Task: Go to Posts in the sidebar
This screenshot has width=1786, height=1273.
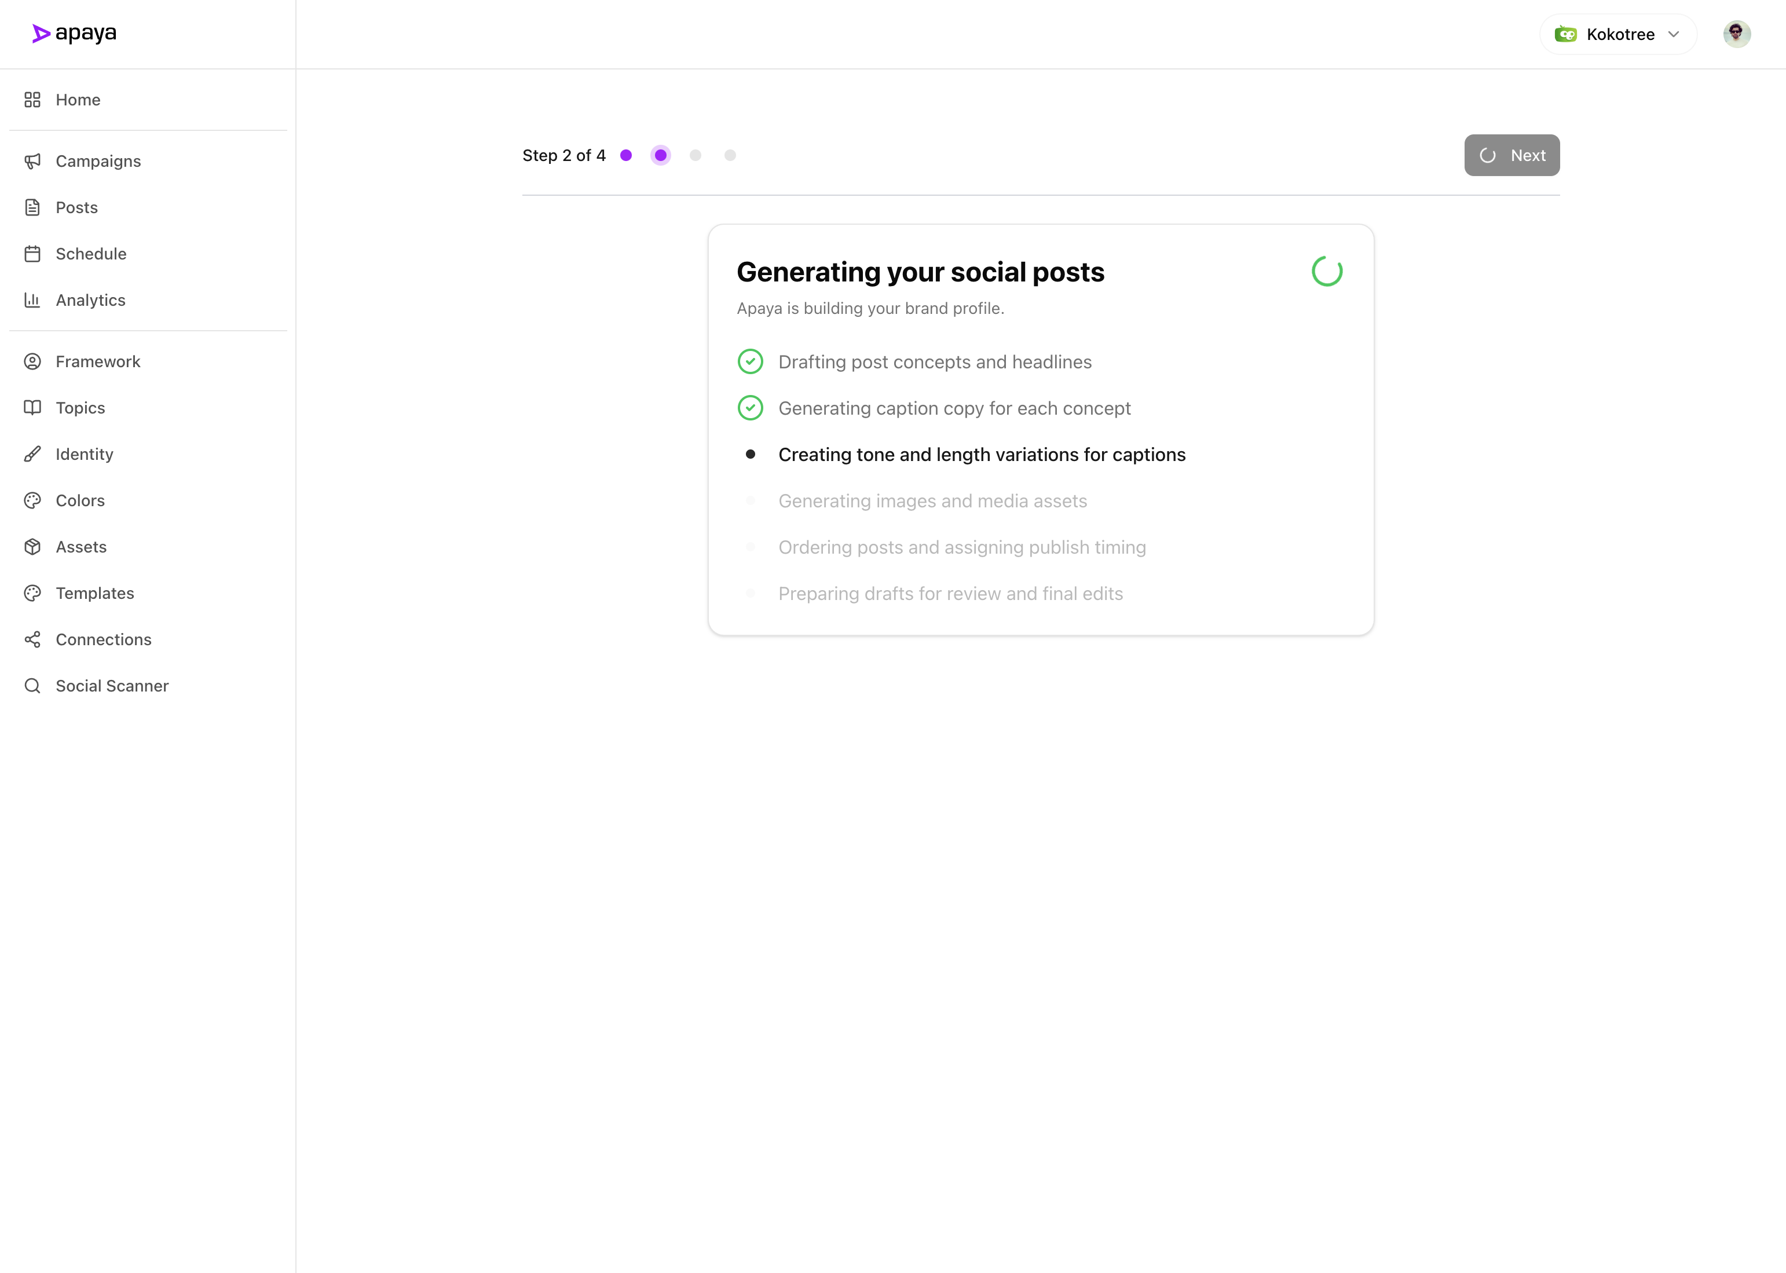Action: (x=77, y=208)
